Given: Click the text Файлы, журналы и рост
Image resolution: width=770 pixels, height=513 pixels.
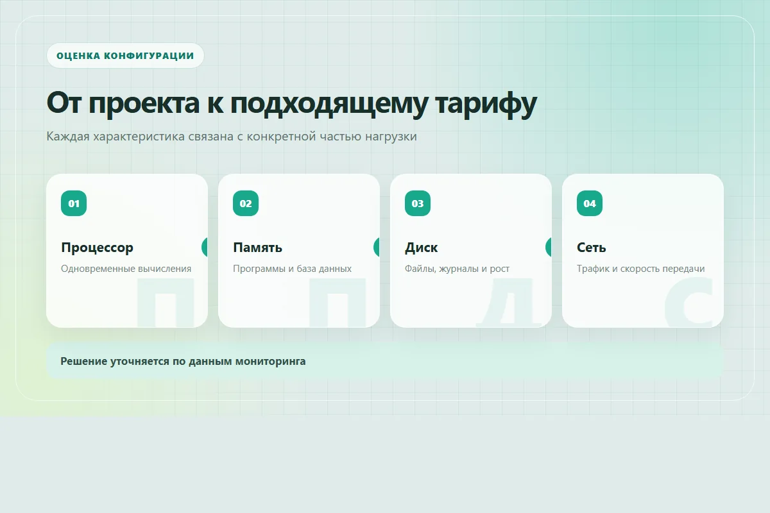Looking at the screenshot, I should 457,269.
